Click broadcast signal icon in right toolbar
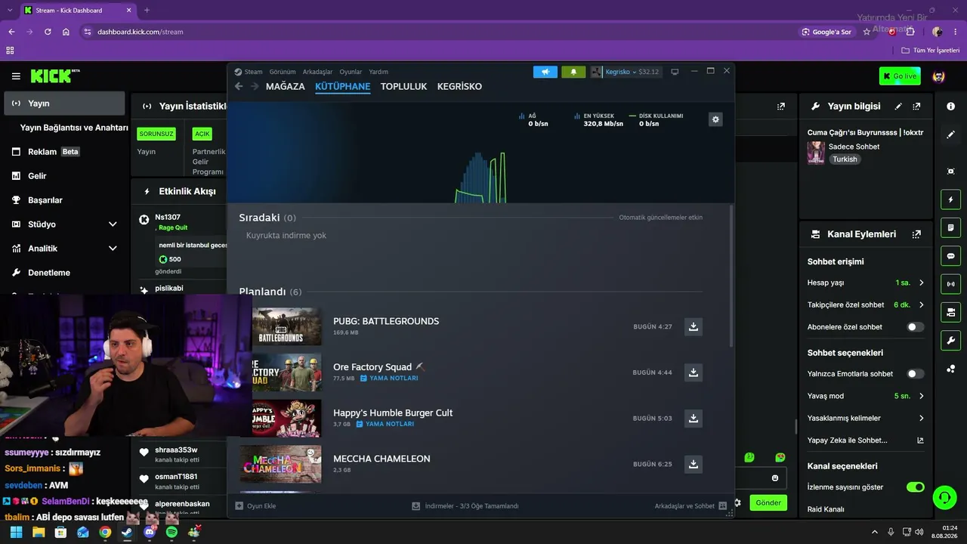 click(950, 284)
